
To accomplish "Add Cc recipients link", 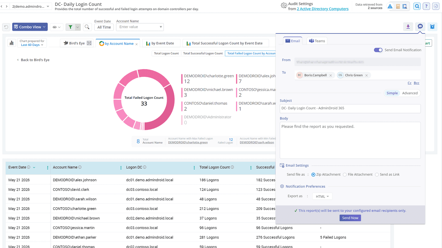I will pyautogui.click(x=409, y=83).
